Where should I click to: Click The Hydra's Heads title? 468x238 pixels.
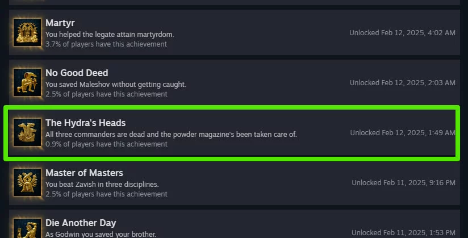[x=86, y=123]
